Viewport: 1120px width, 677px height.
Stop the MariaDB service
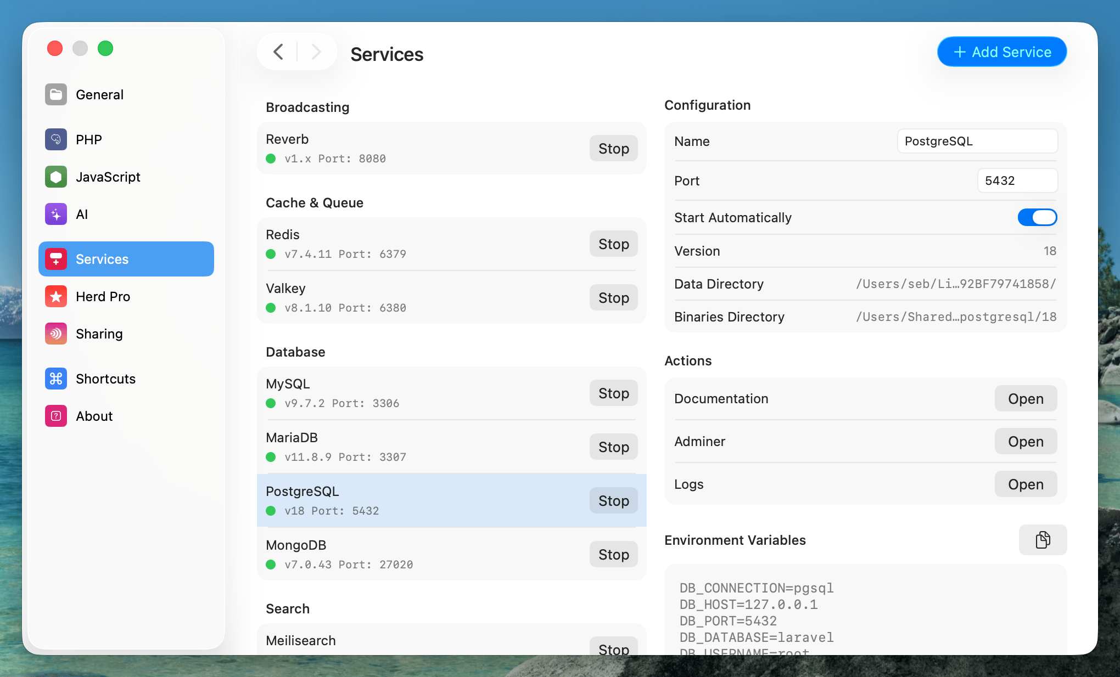[614, 447]
